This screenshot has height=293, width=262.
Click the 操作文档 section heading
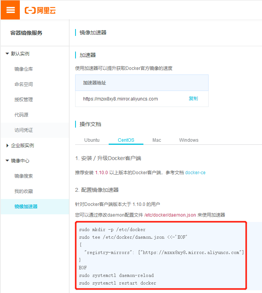pos(90,124)
